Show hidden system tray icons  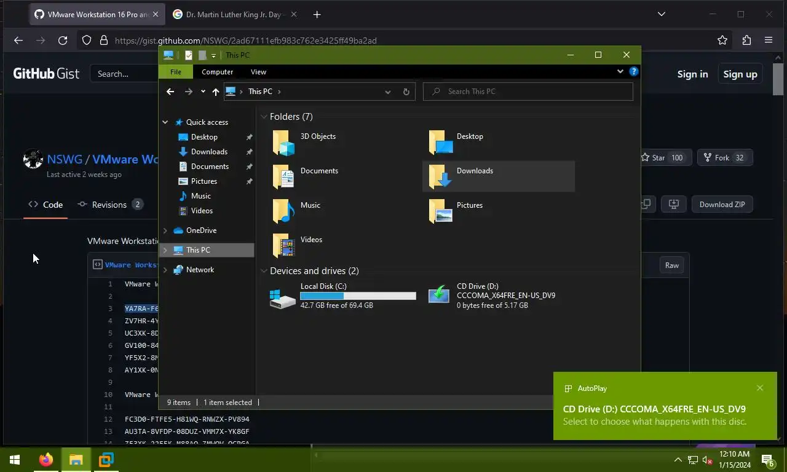tap(678, 460)
